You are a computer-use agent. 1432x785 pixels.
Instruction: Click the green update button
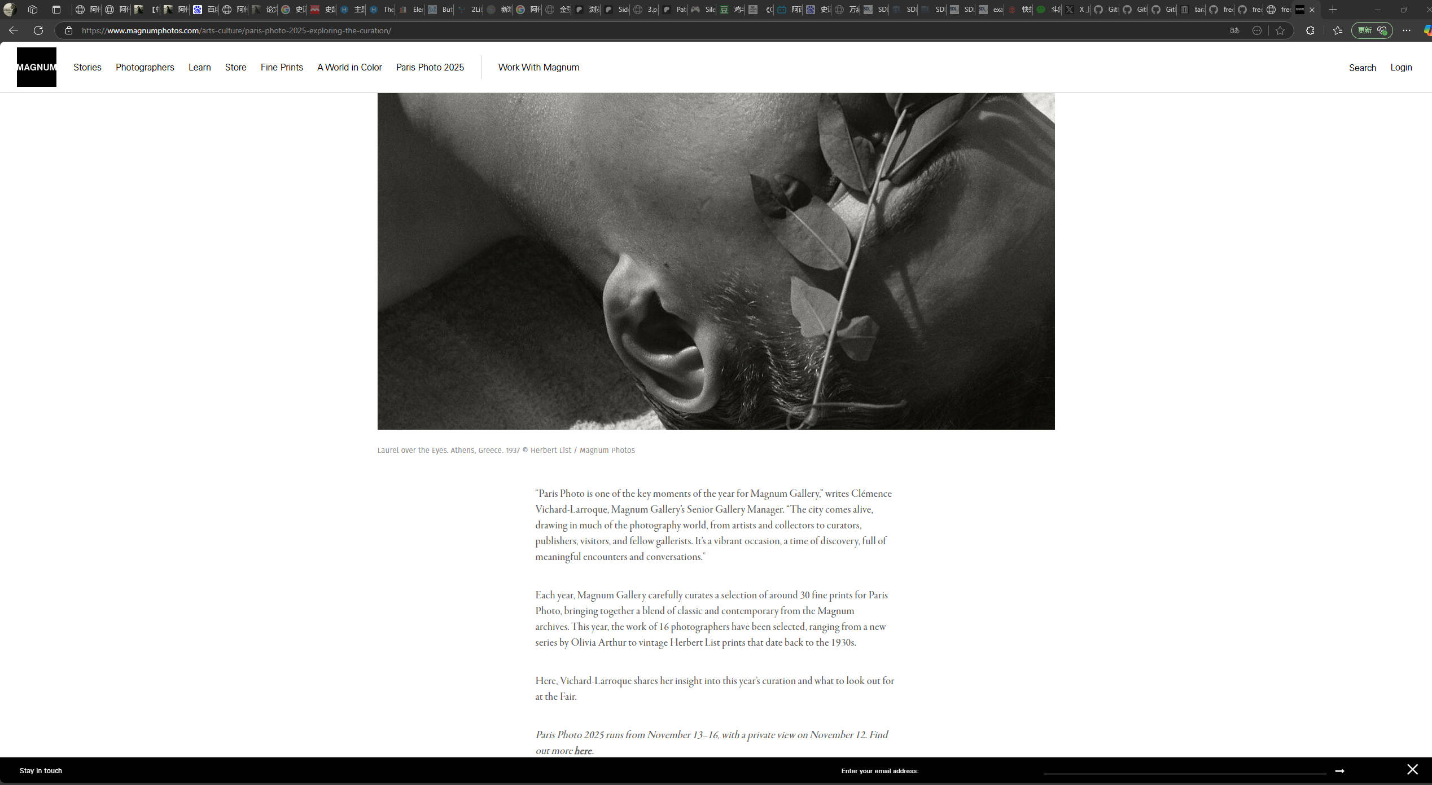click(1372, 30)
